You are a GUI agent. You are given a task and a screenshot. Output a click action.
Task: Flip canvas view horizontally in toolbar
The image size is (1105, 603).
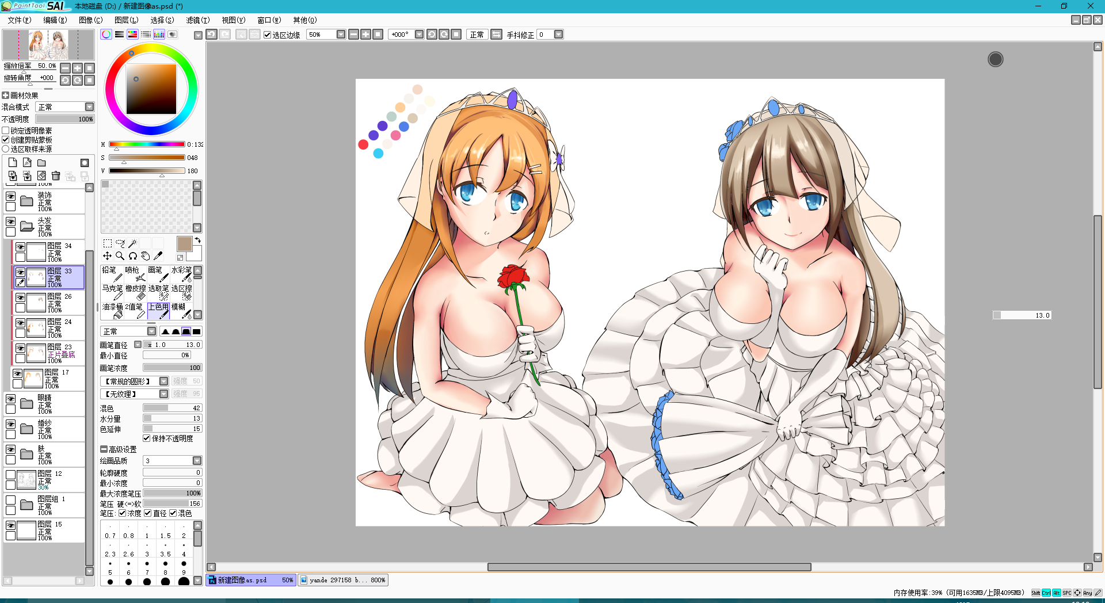496,35
